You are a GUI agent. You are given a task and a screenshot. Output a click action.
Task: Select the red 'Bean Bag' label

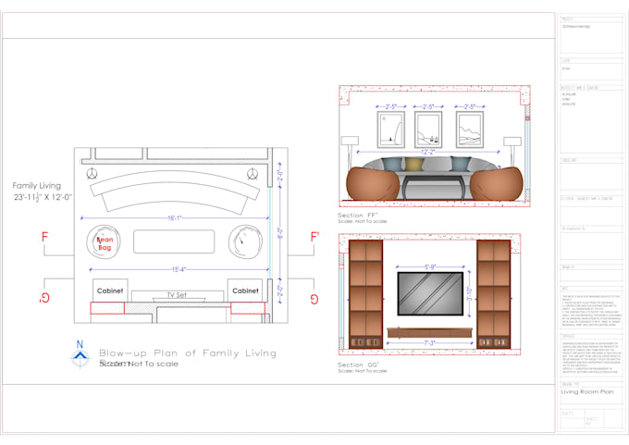[x=105, y=243]
